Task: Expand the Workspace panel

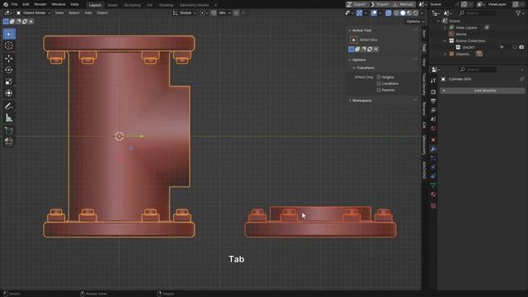Action: pos(350,101)
